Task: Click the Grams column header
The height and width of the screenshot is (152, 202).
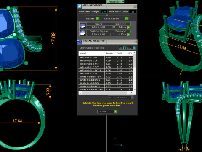Action: 110,53
